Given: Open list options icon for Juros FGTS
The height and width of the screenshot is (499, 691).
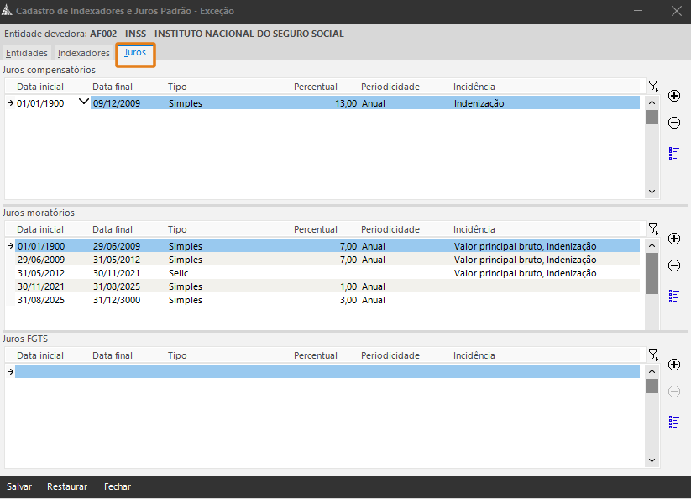Looking at the screenshot, I should pyautogui.click(x=673, y=422).
